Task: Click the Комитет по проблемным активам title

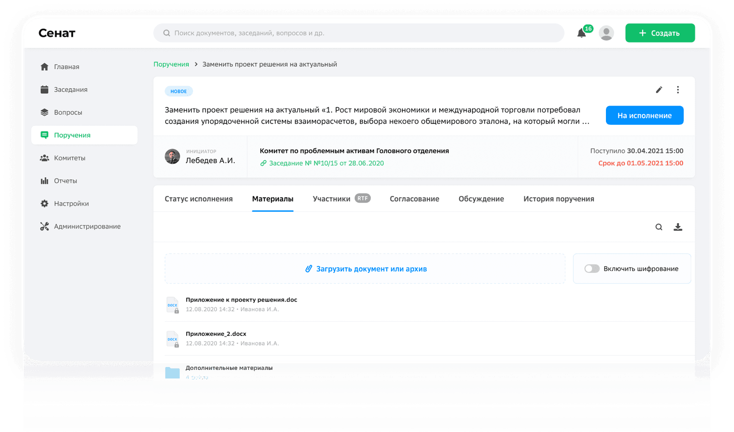Action: (x=354, y=151)
